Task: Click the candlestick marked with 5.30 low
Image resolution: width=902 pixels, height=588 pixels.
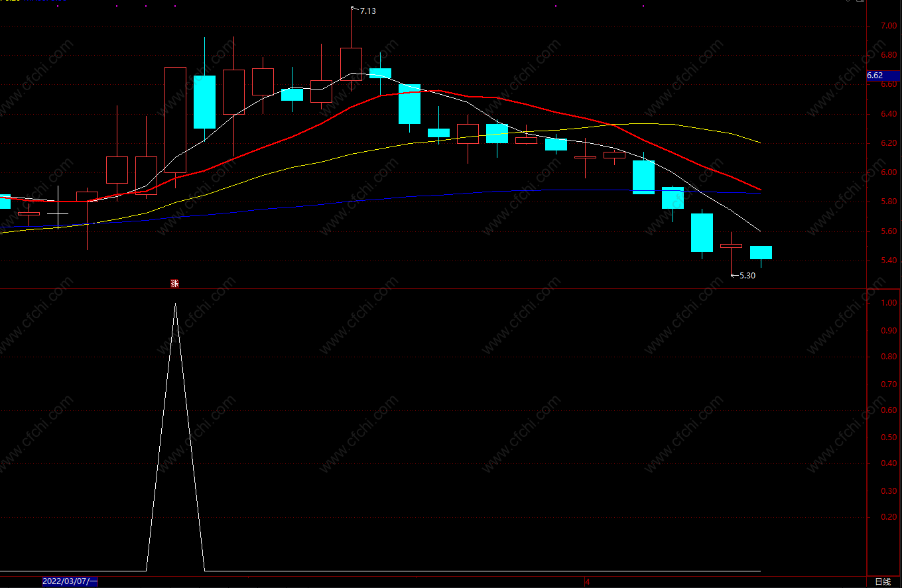Action: (732, 246)
